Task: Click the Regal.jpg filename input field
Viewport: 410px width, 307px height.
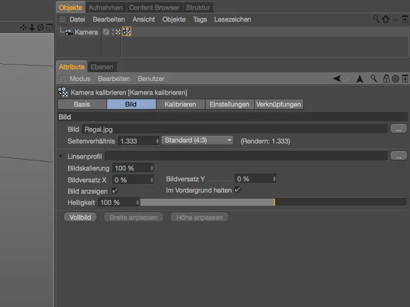Action: click(x=231, y=128)
